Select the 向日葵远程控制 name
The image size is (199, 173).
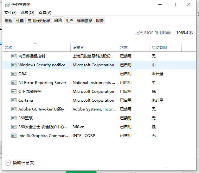32,56
